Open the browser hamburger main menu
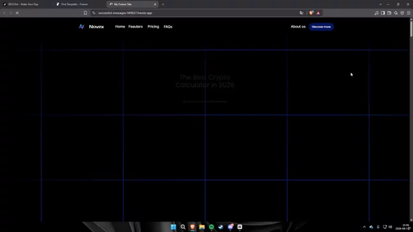The image size is (413, 232). pos(408,13)
